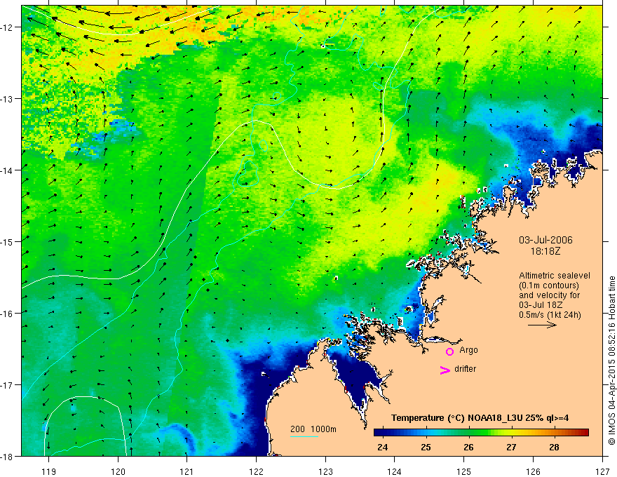Click longitude axis label 121
The height and width of the screenshot is (477, 617).
[x=187, y=471]
